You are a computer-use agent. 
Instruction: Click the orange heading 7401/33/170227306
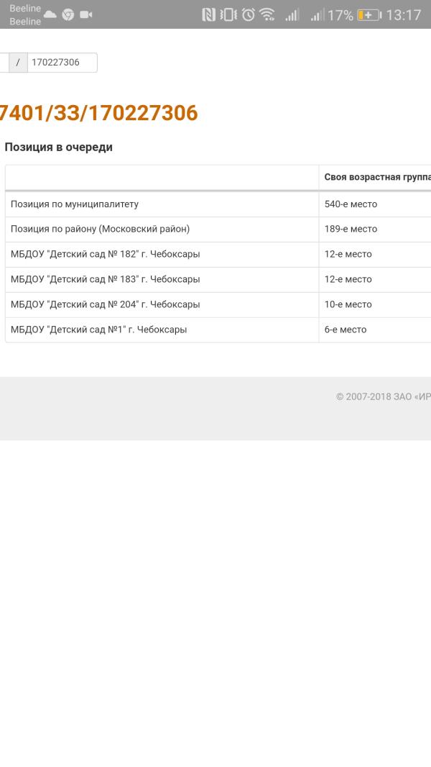(98, 113)
